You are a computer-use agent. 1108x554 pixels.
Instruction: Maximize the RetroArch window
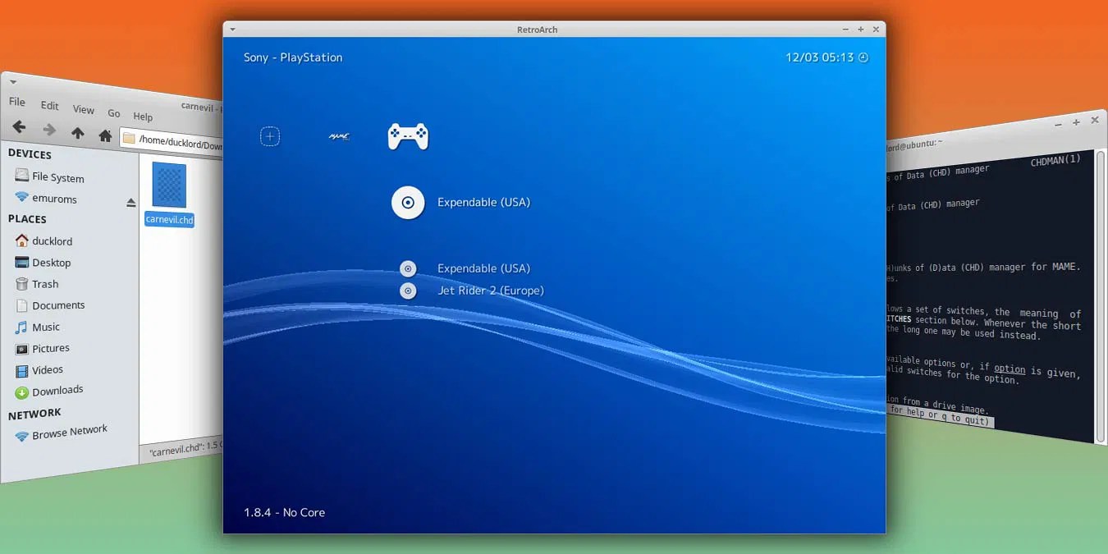(x=860, y=30)
